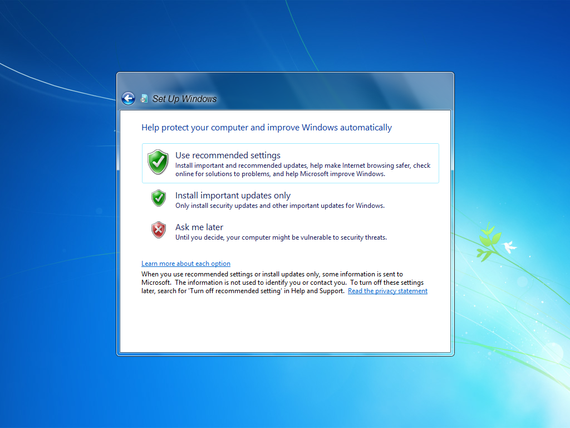Click the Set Up Windows title text
The height and width of the screenshot is (428, 570).
coord(184,99)
